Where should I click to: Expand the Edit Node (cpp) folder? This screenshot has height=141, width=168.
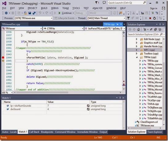[137, 39]
